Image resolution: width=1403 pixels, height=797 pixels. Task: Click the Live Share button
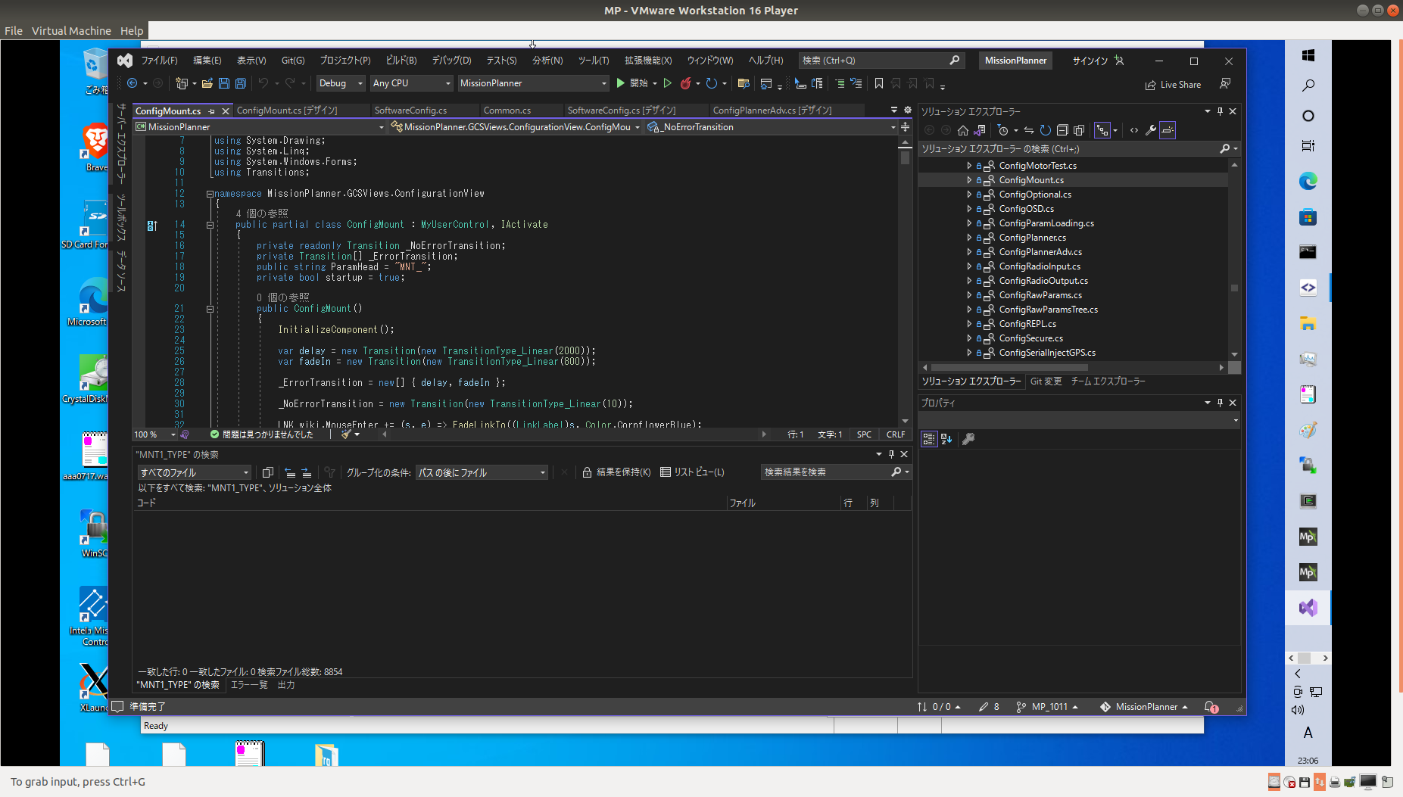click(x=1174, y=84)
